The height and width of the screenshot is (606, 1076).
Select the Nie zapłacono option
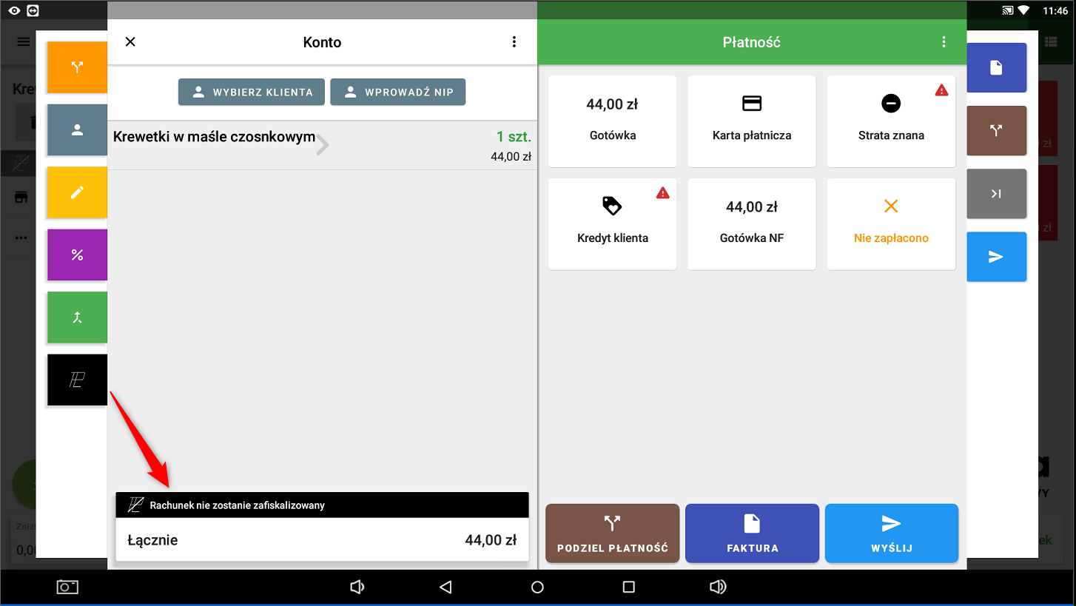click(890, 223)
